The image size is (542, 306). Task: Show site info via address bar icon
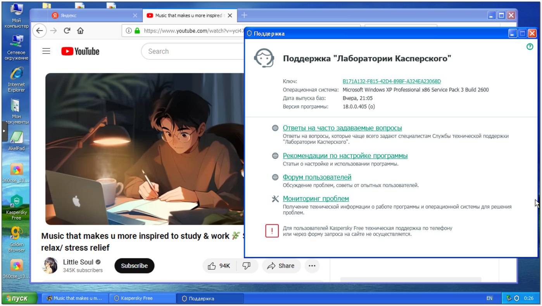coord(128,31)
